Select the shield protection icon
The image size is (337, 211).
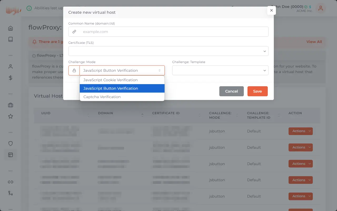coord(10,143)
